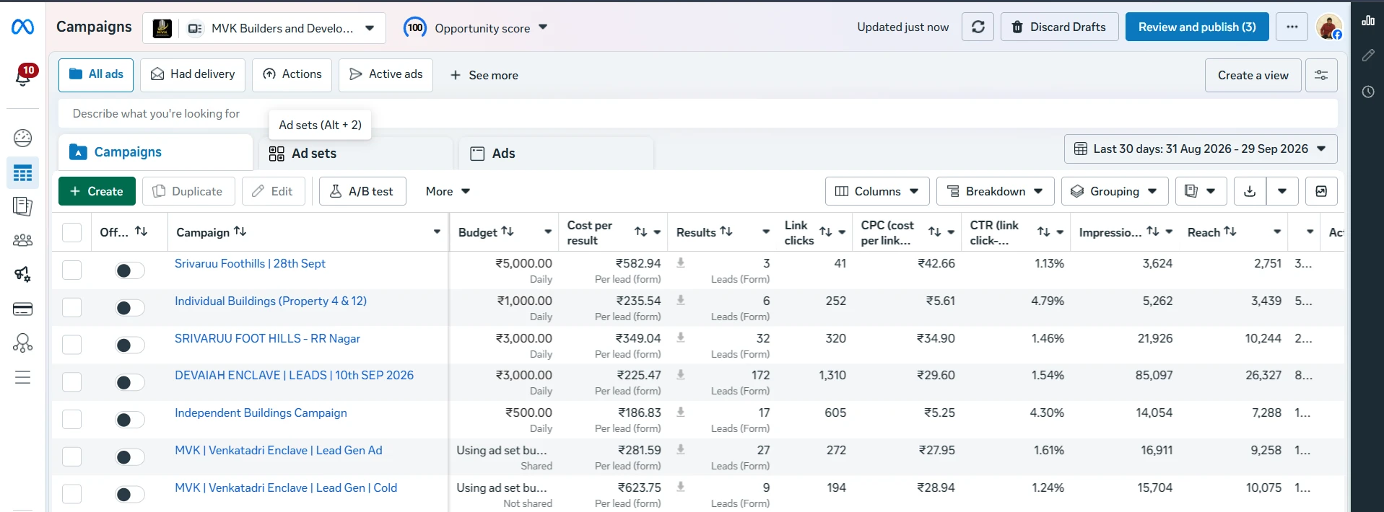The image size is (1384, 512).
Task: Select Campaigns table icon in sidebar
Action: [23, 173]
